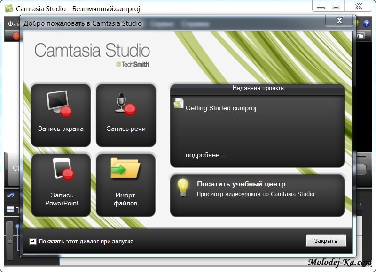The width and height of the screenshot is (376, 272).
Task: Launch the Запись PowerPoint recording option
Action: pos(61,185)
